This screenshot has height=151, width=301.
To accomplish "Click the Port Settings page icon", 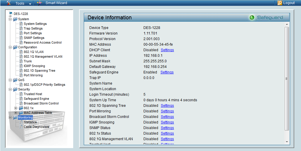I will tap(21, 33).
